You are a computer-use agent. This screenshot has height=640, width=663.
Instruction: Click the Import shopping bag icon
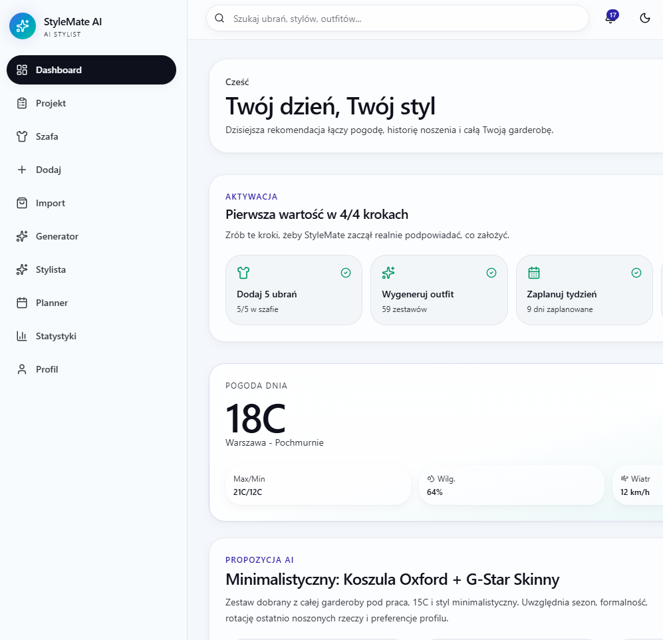pos(22,203)
